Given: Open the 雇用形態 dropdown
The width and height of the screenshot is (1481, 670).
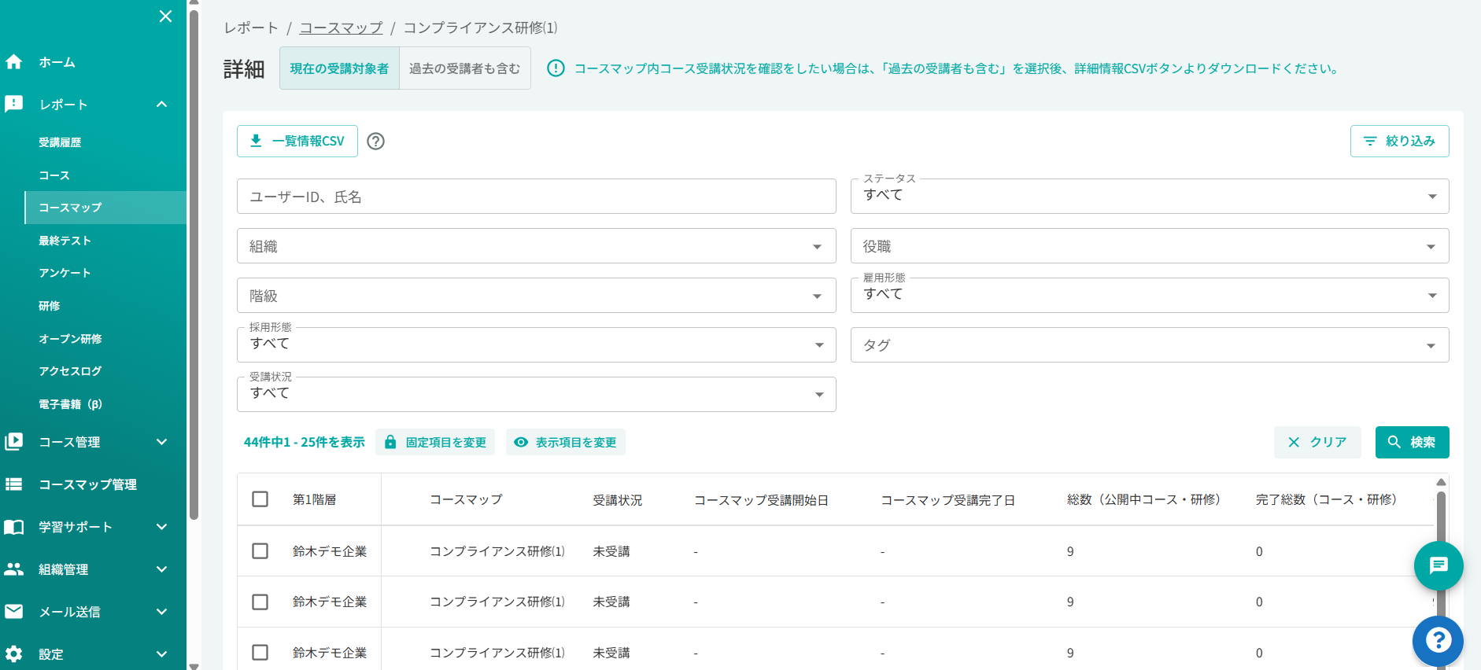Looking at the screenshot, I should [1150, 296].
